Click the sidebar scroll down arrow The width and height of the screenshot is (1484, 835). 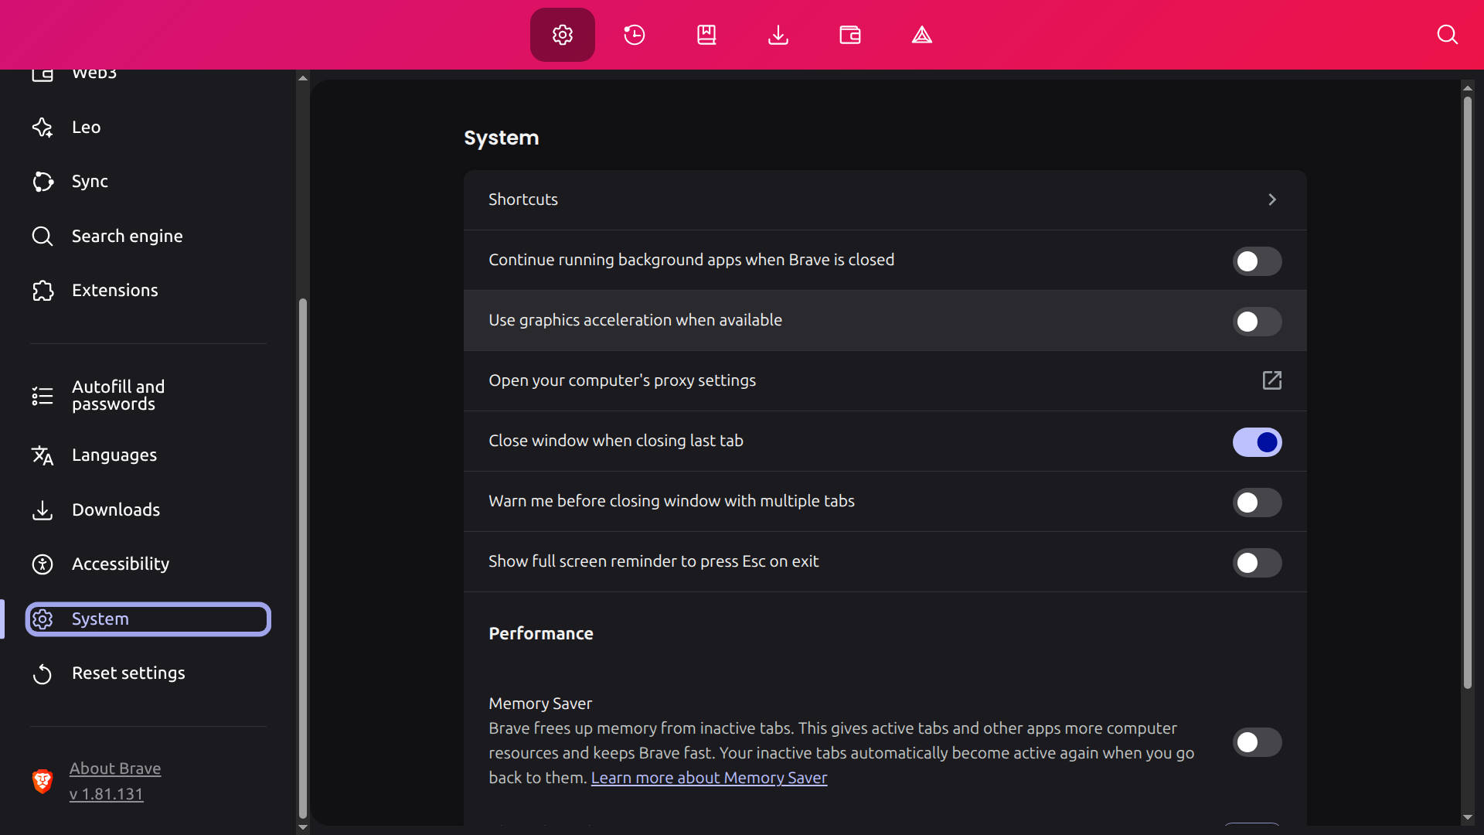coord(303,827)
